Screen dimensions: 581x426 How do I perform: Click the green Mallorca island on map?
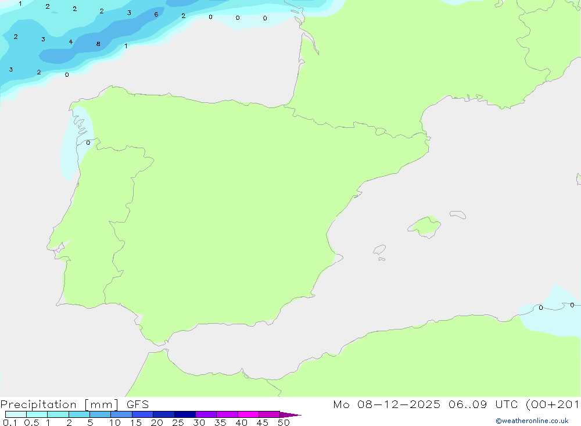point(425,226)
